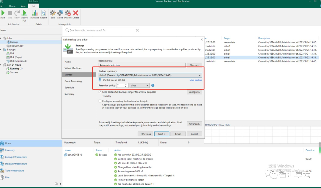Screen dimensions: 321x188
Task: Open job Statistics
Action: [34, 15]
